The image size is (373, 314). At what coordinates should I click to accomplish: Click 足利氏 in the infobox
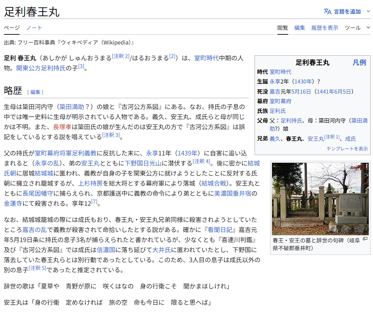point(278,111)
